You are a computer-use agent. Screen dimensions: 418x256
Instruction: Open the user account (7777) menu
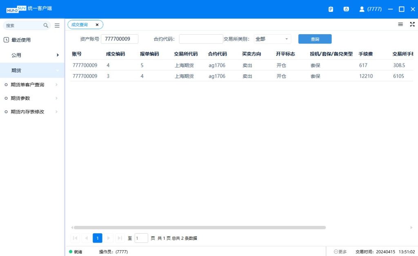point(370,9)
